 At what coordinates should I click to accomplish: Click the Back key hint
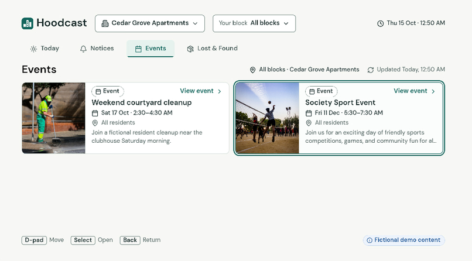130,241
